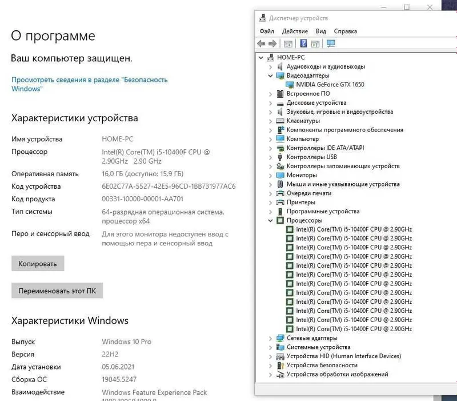The width and height of the screenshot is (457, 401).
Task: Click the Forward arrow toolbar icon
Action: tap(272, 44)
